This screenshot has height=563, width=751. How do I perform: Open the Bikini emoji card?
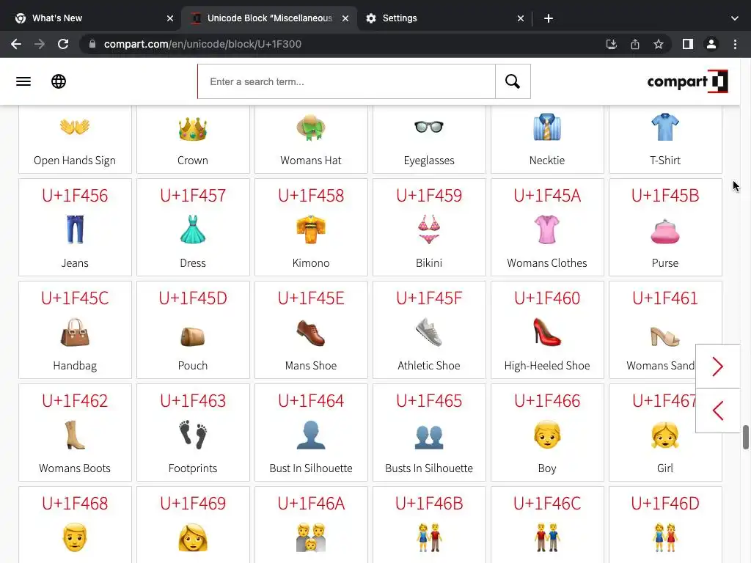pos(429,227)
